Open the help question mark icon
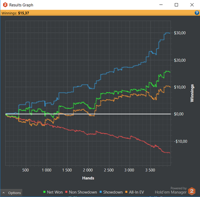 (197, 13)
